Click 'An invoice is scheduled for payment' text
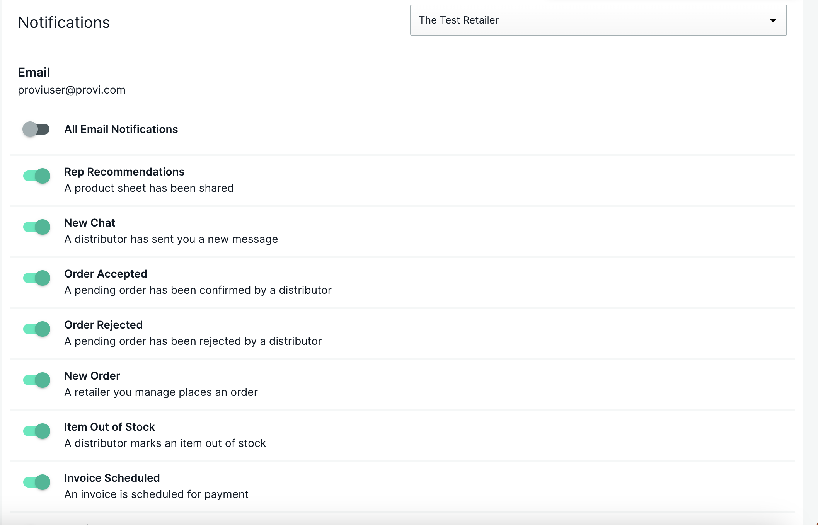The image size is (818, 525). pos(156,494)
